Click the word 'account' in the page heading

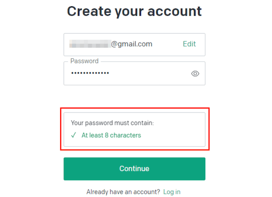175,12
